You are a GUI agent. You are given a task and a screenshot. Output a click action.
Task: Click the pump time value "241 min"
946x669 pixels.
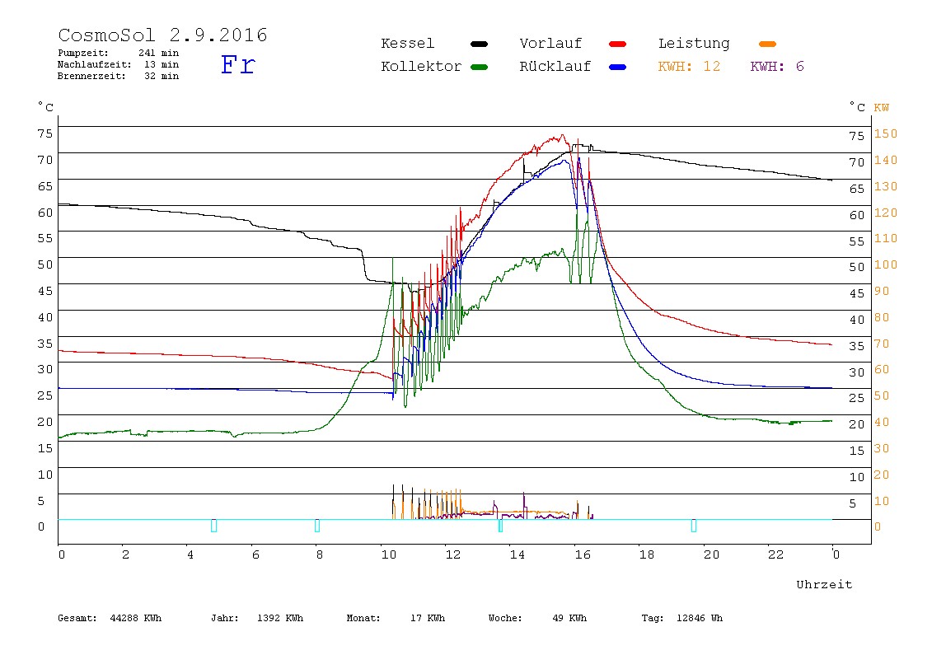(x=159, y=53)
